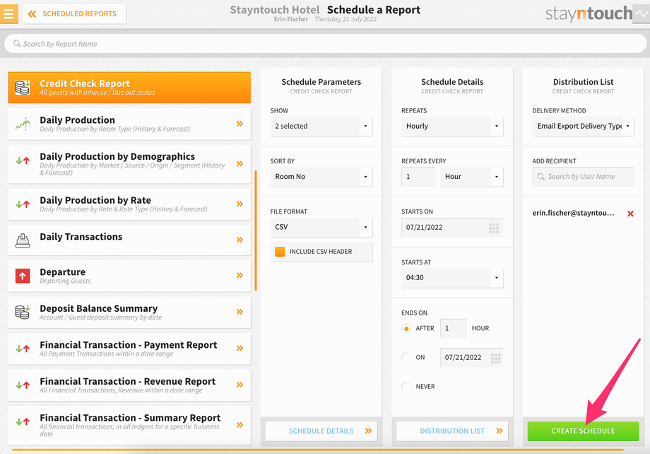The height and width of the screenshot is (454, 650).
Task: Click magnifier icon in report search bar
Action: 16,44
